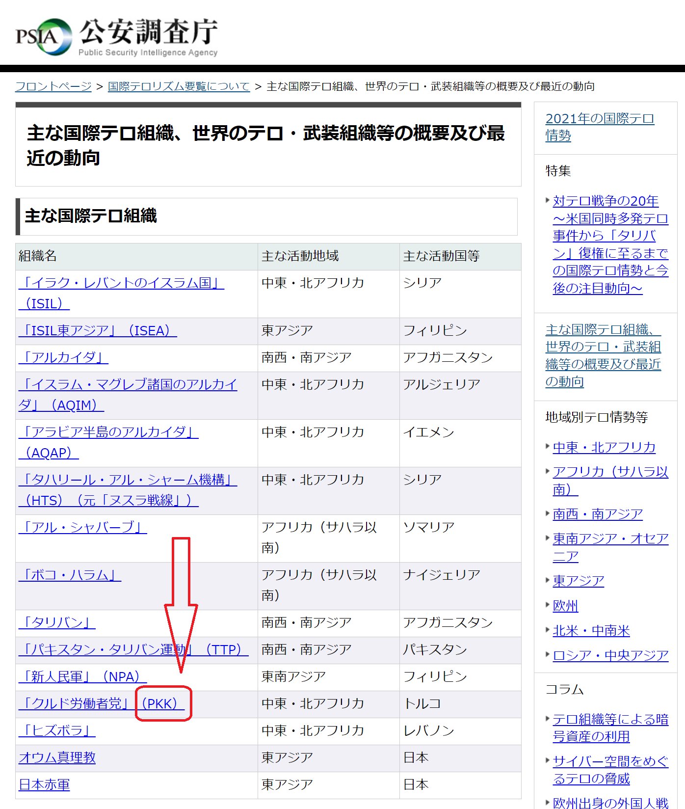This screenshot has width=685, height=809.
Task: Open the 「アル・シャバーブ」 link
Action: [x=82, y=527]
